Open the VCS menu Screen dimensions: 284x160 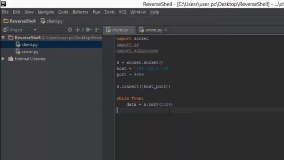[x=122, y=12]
